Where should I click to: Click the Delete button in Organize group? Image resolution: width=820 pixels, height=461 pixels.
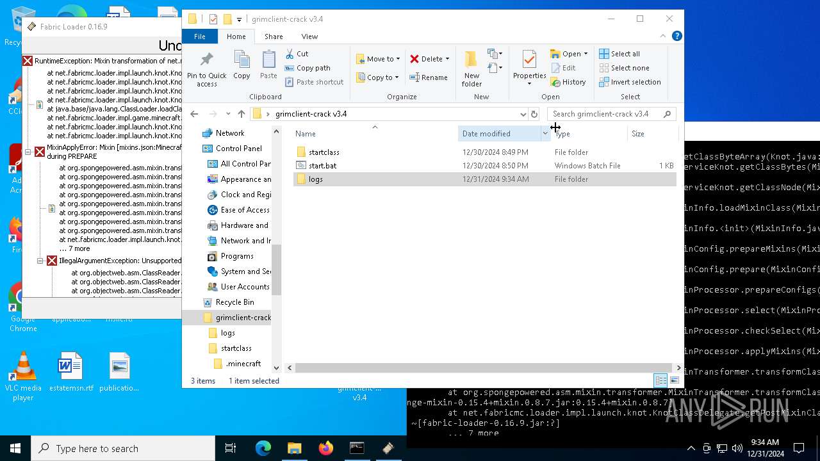[426, 59]
